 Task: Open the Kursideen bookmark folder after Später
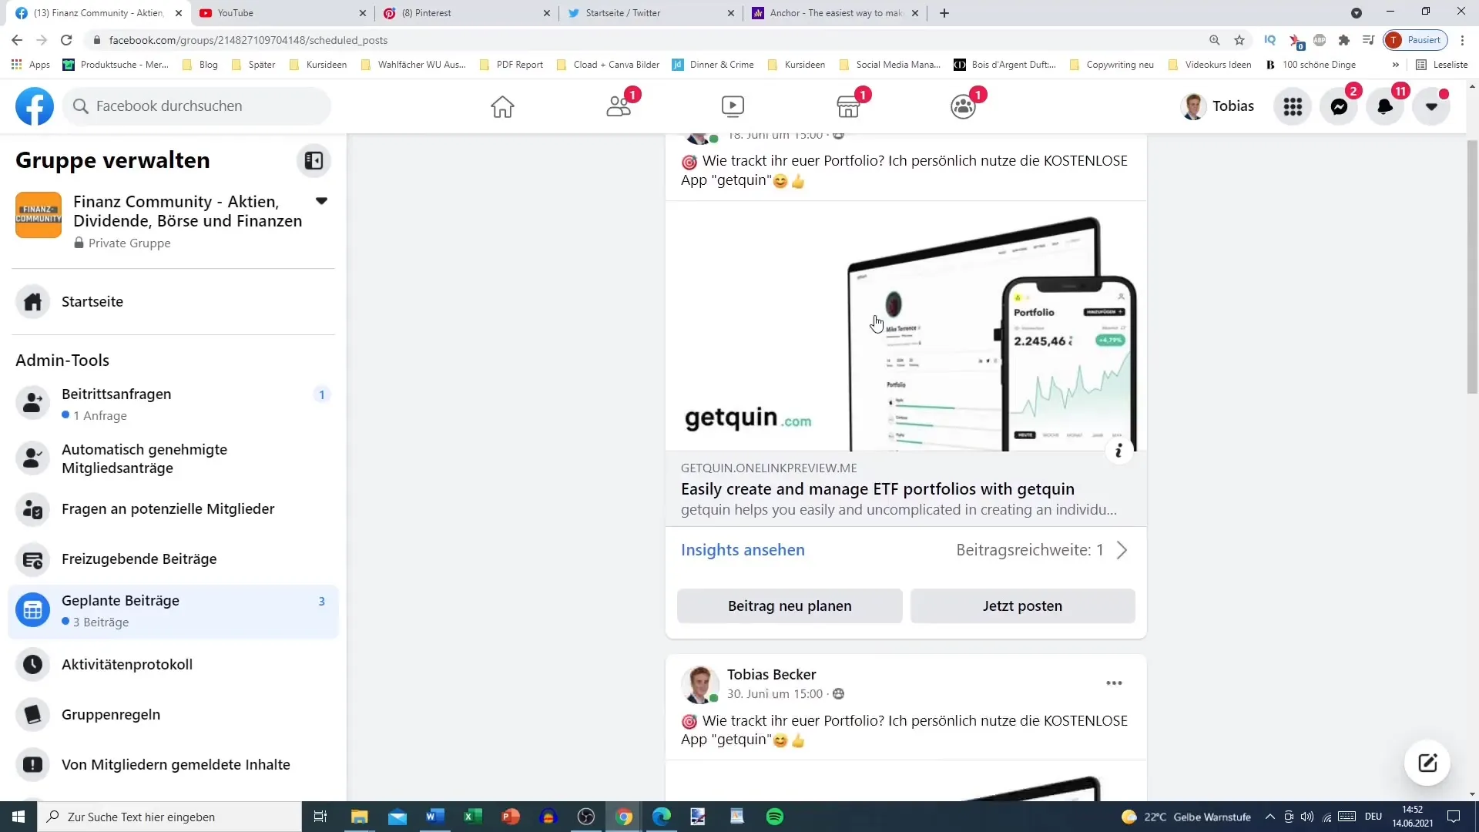[x=318, y=65]
